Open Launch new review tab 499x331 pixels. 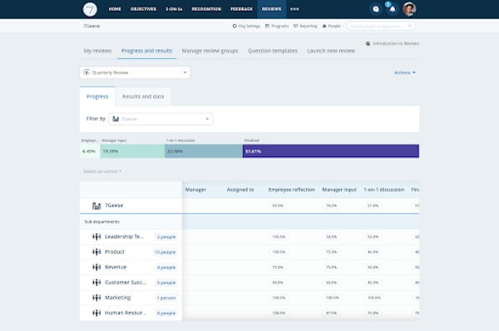click(x=331, y=51)
